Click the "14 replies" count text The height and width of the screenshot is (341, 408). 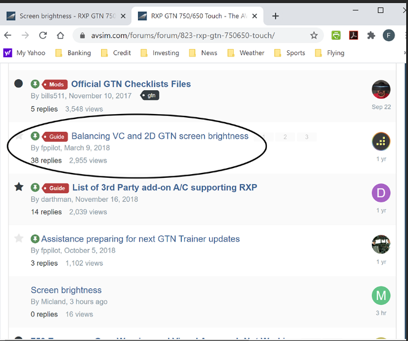(46, 212)
